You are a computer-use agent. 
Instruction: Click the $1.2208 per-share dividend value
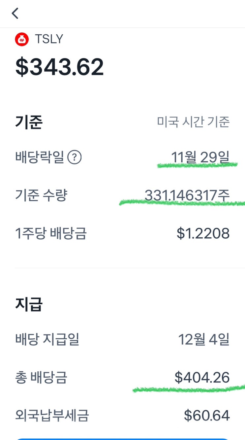pos(203,234)
